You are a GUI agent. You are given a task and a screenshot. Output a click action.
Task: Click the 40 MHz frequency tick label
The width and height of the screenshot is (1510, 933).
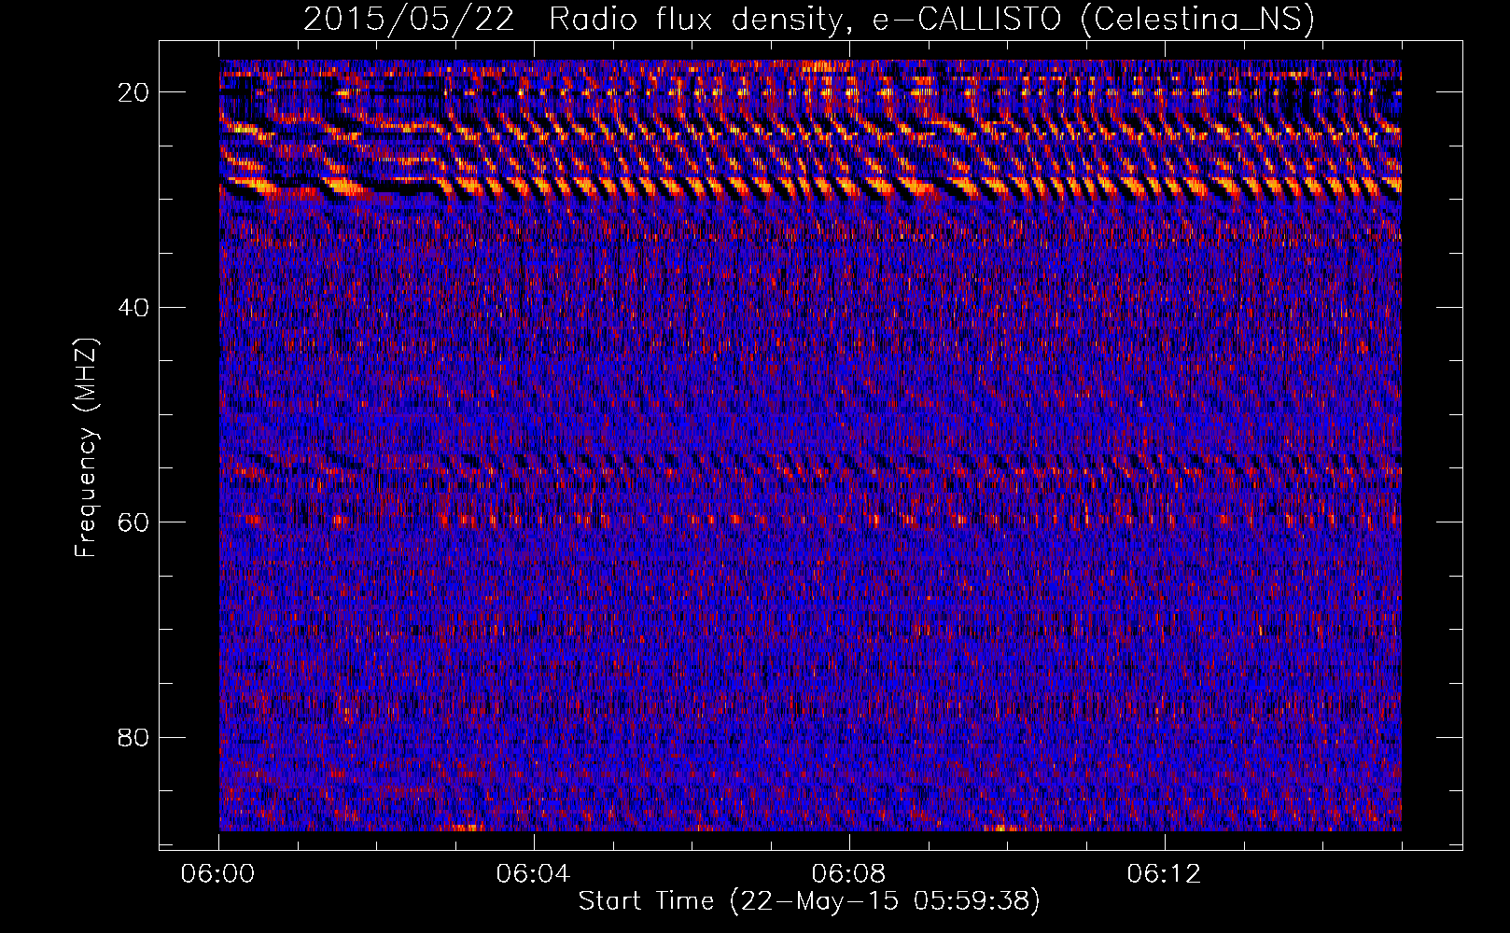[x=134, y=308]
